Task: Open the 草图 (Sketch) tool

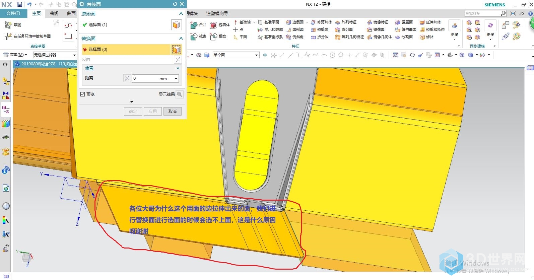Action: pyautogui.click(x=13, y=25)
